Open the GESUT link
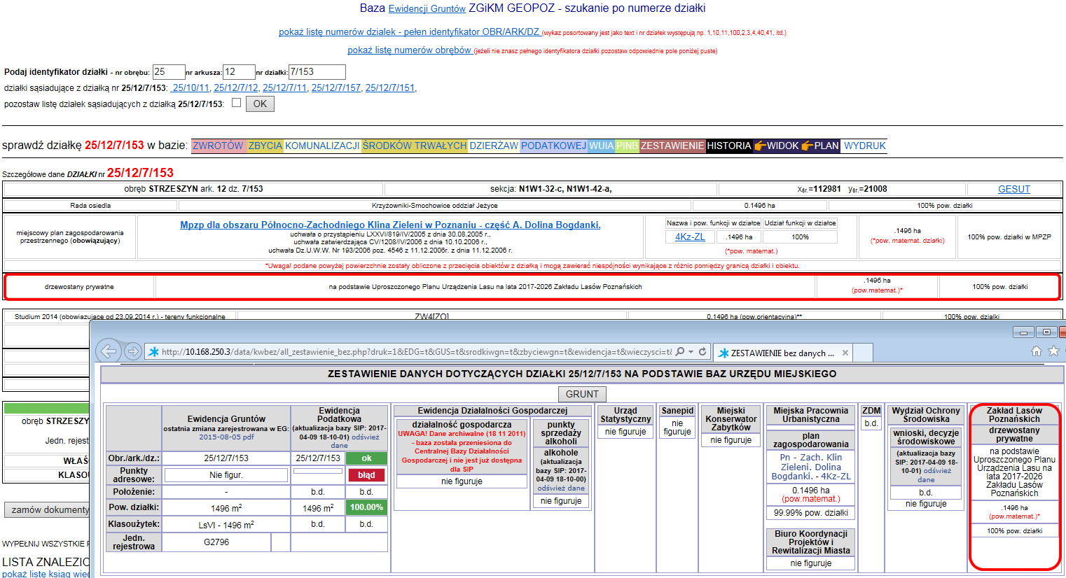Viewport: 1066px width, 578px height. [x=1013, y=189]
